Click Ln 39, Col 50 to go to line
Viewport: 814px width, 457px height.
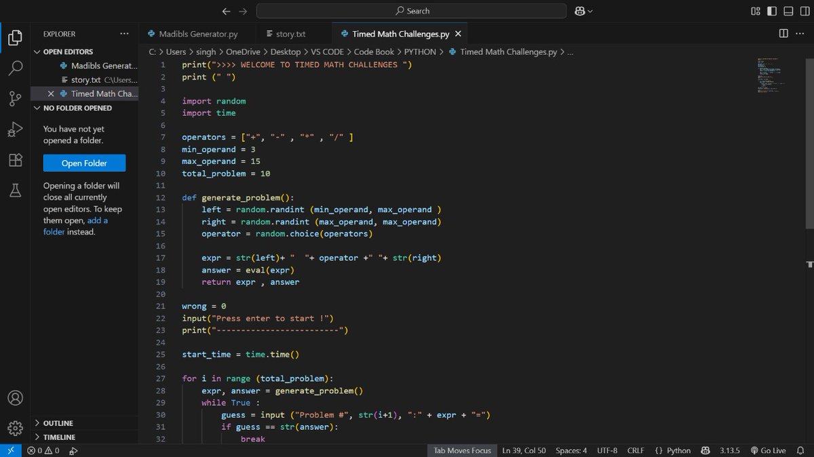(524, 450)
